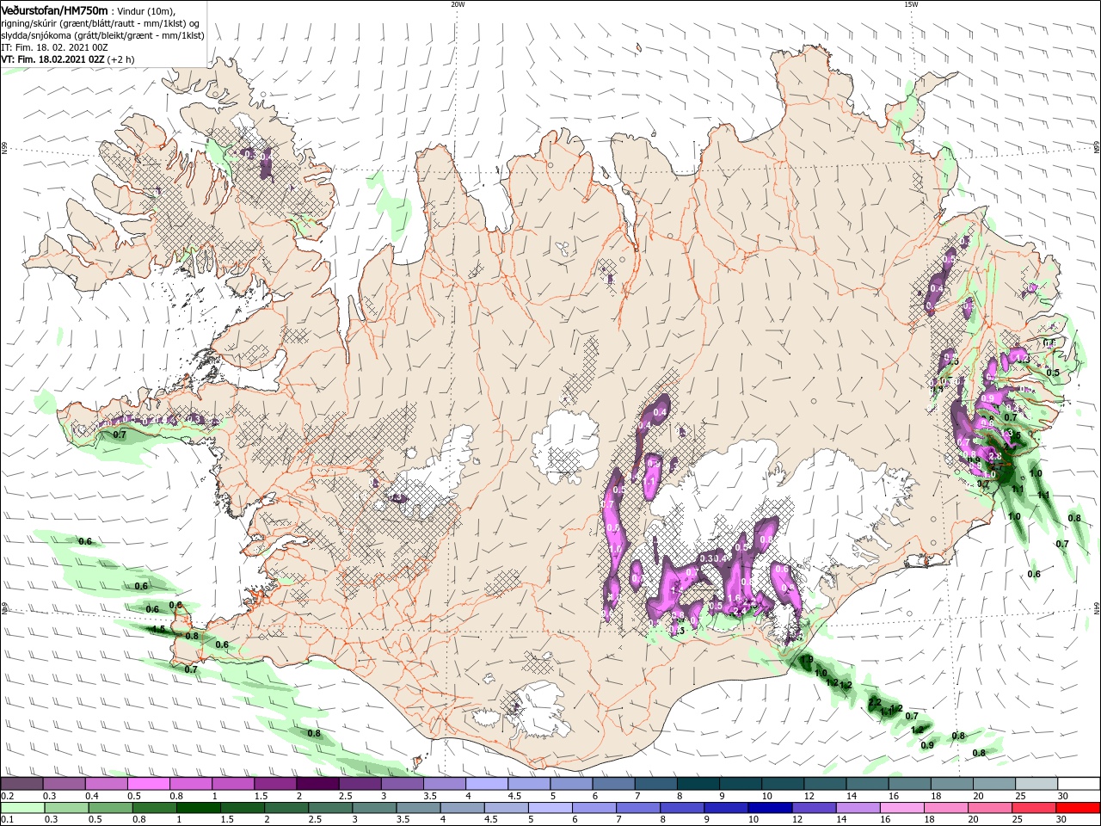The height and width of the screenshot is (826, 1101).
Task: Click the 1.6 snowfall value label
Action: click(734, 598)
